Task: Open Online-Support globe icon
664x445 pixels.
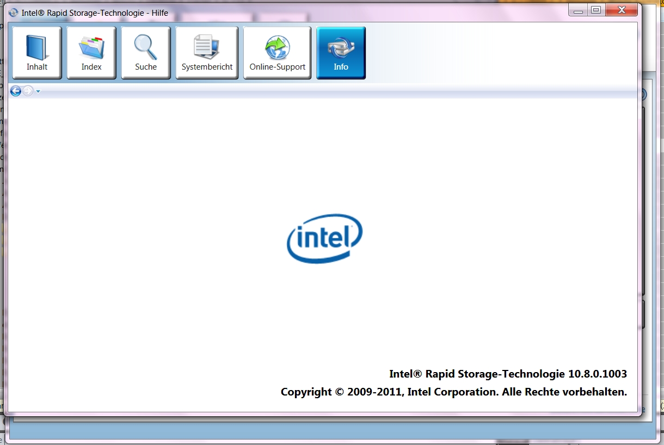Action: click(x=277, y=53)
